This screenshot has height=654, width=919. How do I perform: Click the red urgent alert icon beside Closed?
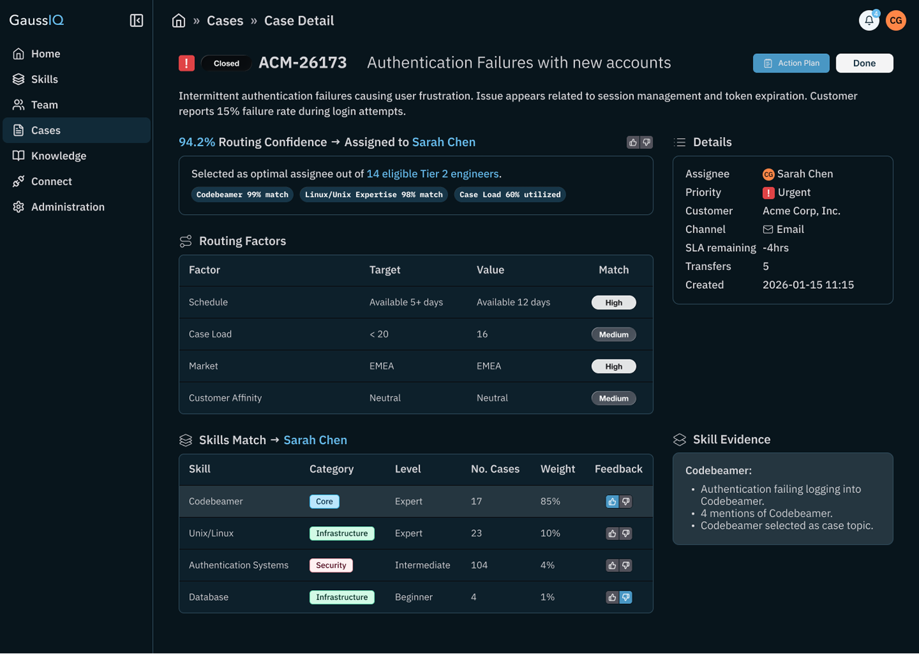187,63
